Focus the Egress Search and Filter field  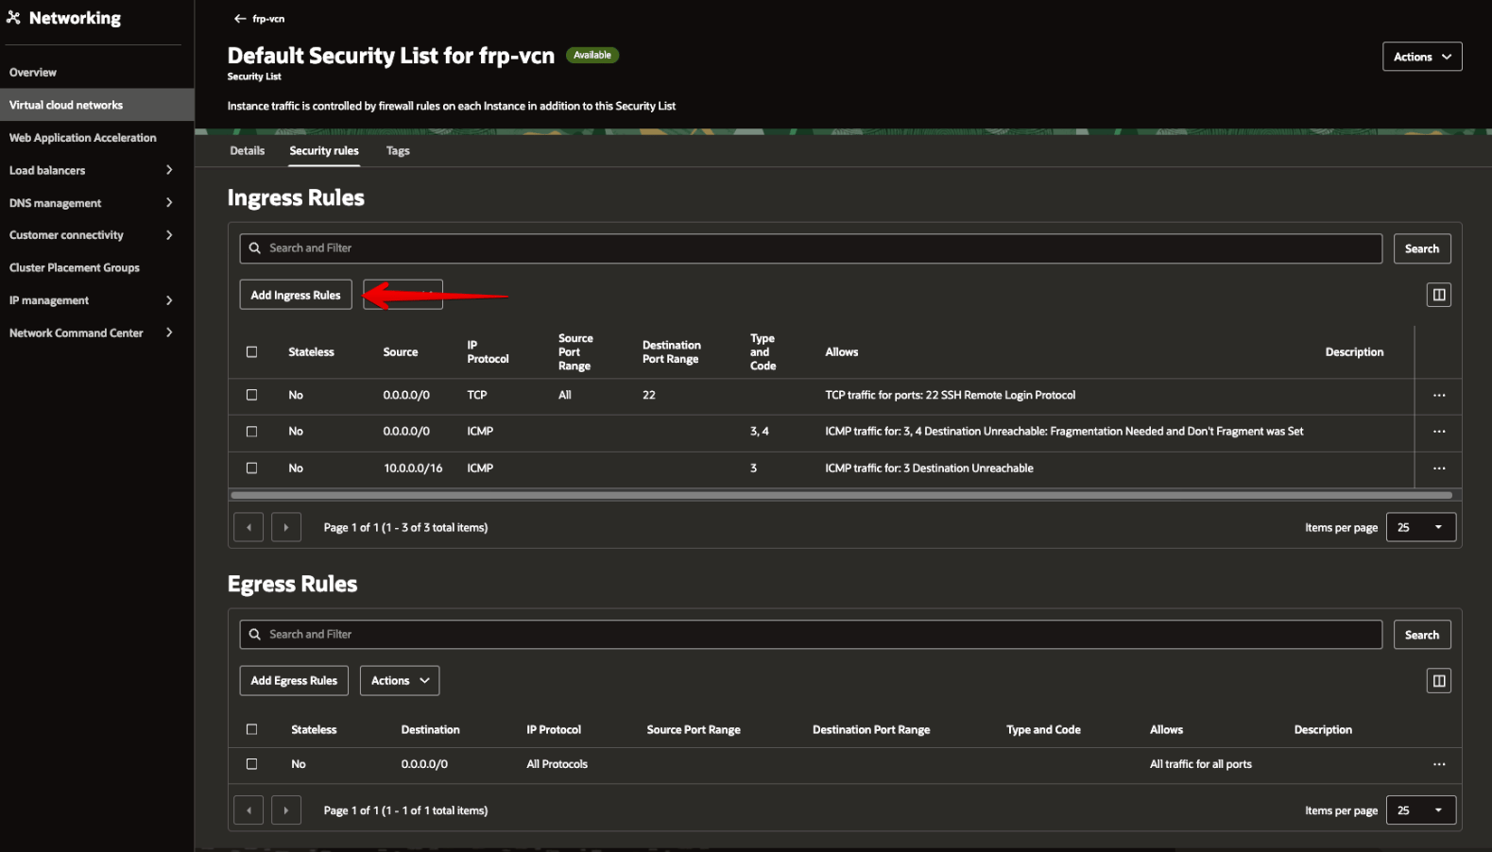[x=811, y=635]
